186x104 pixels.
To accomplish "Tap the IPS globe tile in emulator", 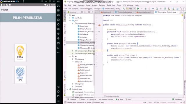I will 20,75.
